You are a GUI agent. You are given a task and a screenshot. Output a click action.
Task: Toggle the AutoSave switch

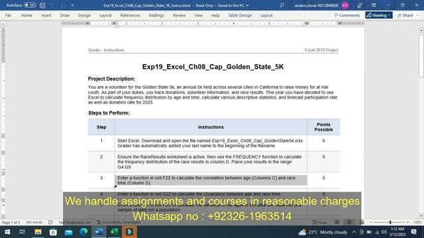click(x=30, y=5)
